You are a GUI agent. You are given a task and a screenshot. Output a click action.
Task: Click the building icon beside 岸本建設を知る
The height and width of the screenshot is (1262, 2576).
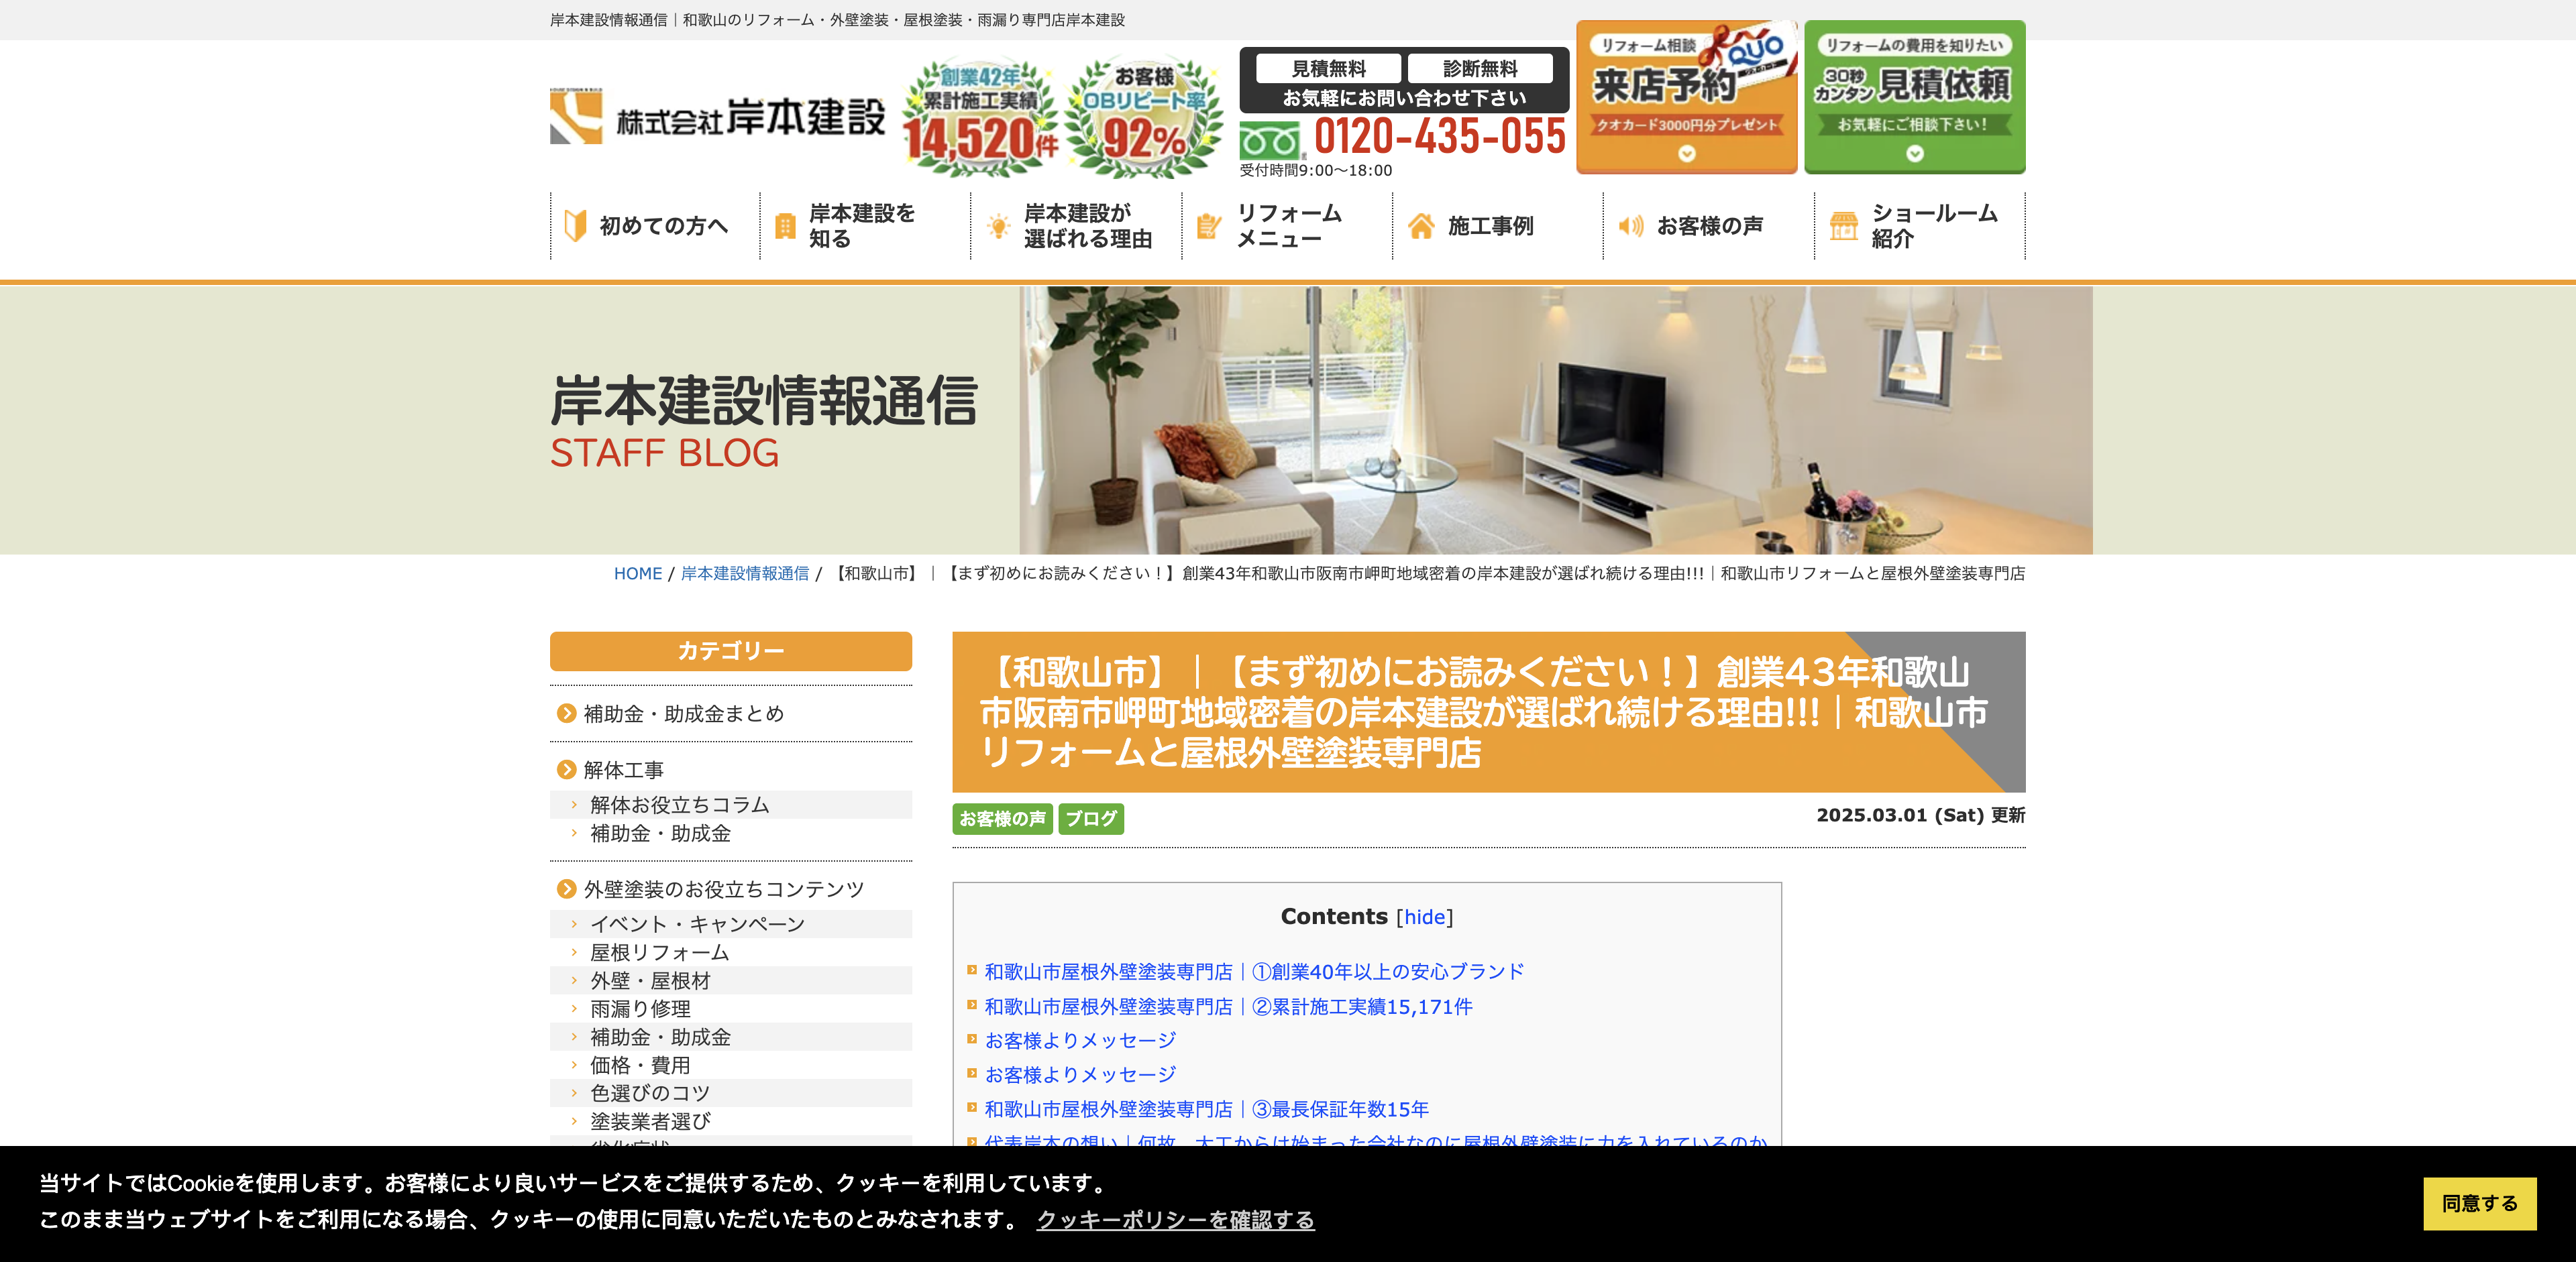coord(786,226)
